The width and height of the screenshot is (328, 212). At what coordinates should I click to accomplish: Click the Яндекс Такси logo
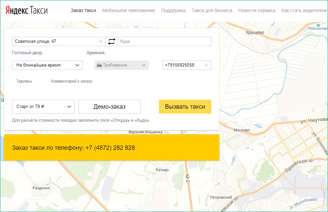pos(26,10)
